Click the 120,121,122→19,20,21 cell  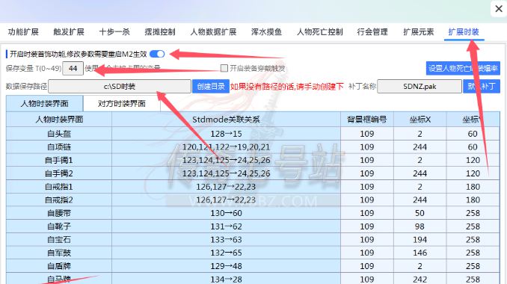pyautogui.click(x=226, y=146)
